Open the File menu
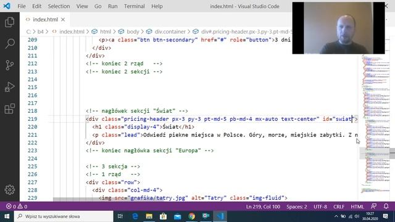Screen dimensions: 395x222 point(22,6)
